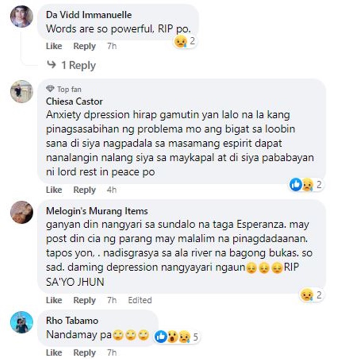The width and height of the screenshot is (354, 359).
Task: Click the crying reaction on Chiesa Castor's comment
Action: (x=308, y=185)
